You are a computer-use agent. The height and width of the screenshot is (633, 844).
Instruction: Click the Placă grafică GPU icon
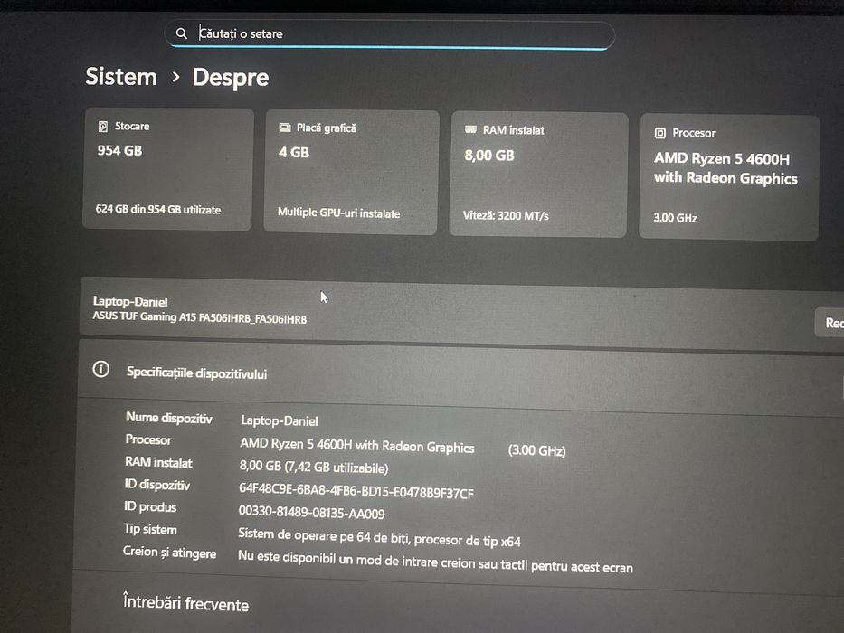(285, 128)
